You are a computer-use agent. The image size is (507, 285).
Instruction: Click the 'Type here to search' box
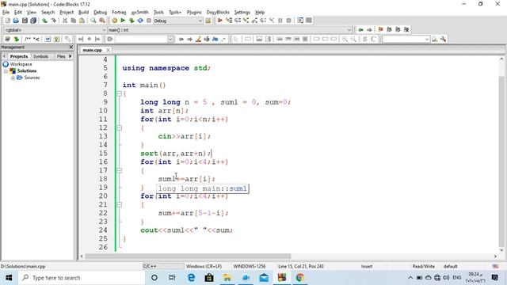point(81,278)
